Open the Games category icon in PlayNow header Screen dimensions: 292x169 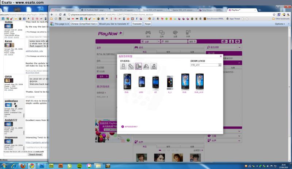[148, 34]
